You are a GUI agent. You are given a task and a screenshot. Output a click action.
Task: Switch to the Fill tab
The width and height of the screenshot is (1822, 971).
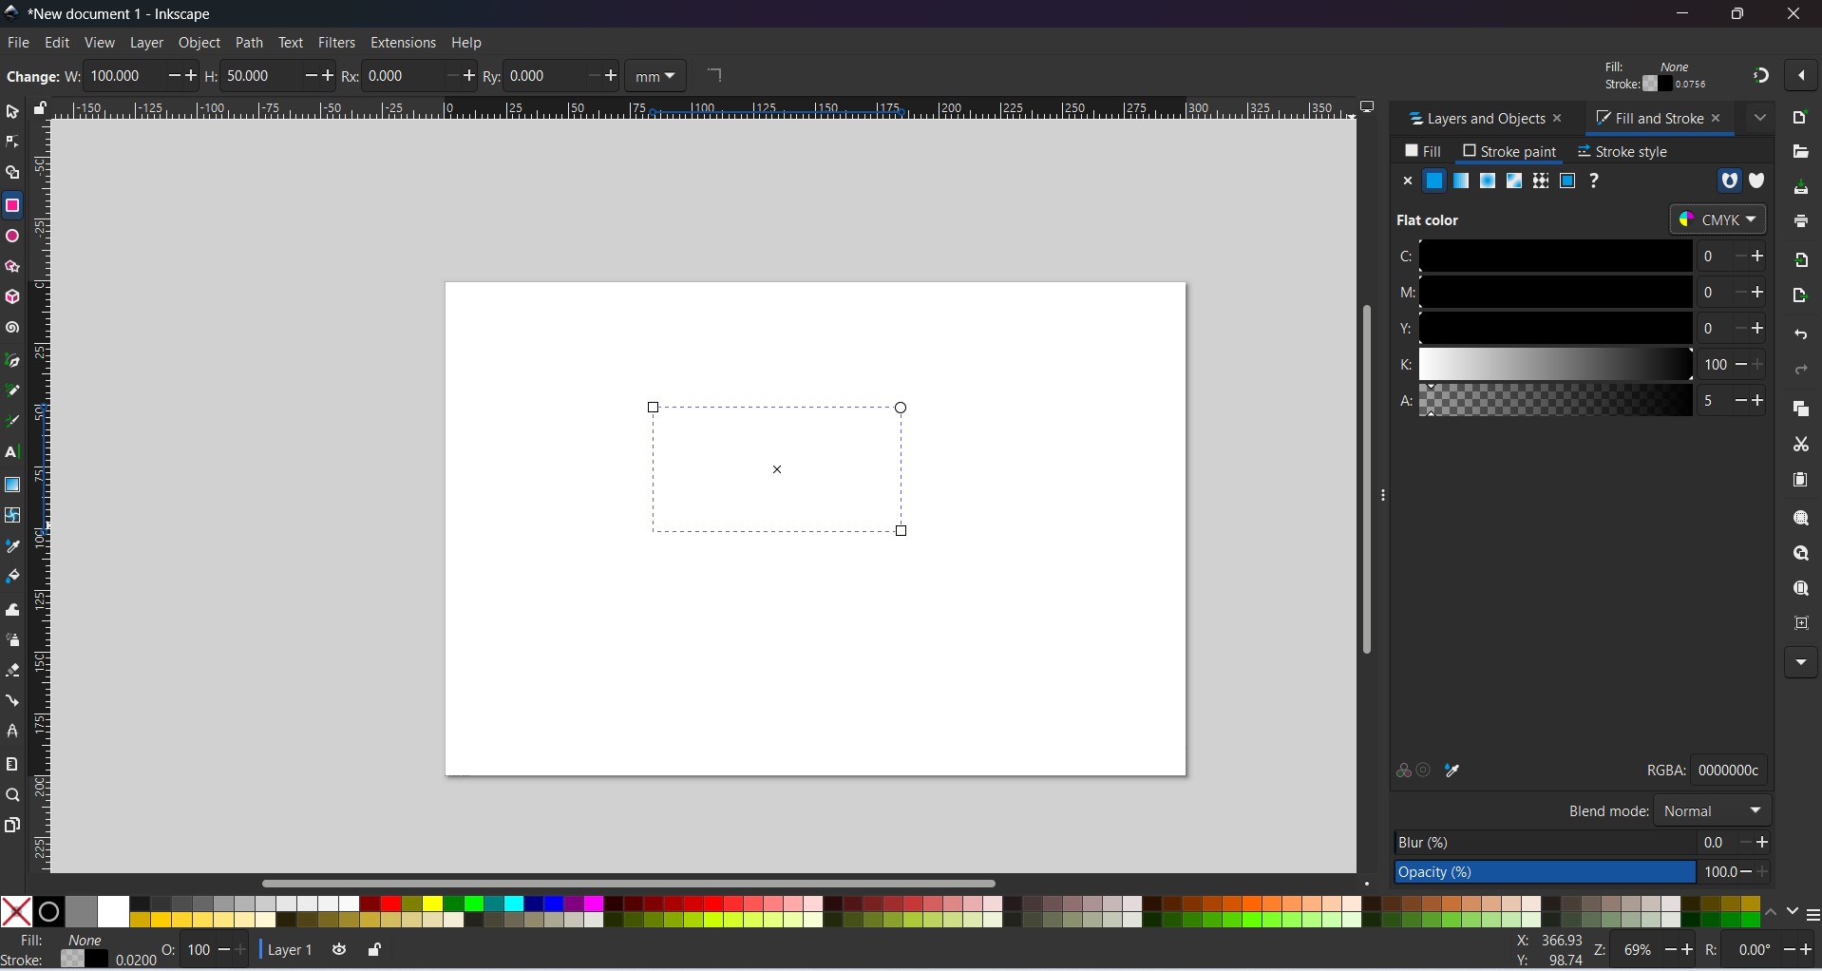1424,152
